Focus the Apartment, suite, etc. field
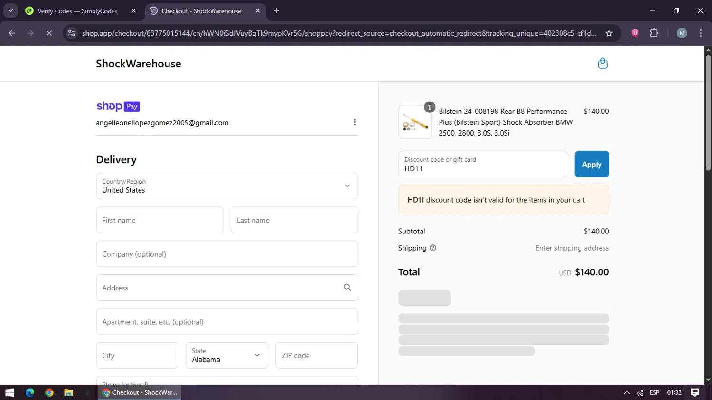The width and height of the screenshot is (712, 400). click(x=227, y=322)
